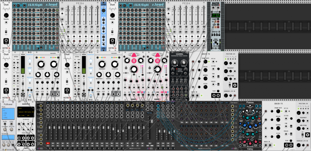Select the -01- channel label on MixMaster
311x151 pixels.
point(48,103)
